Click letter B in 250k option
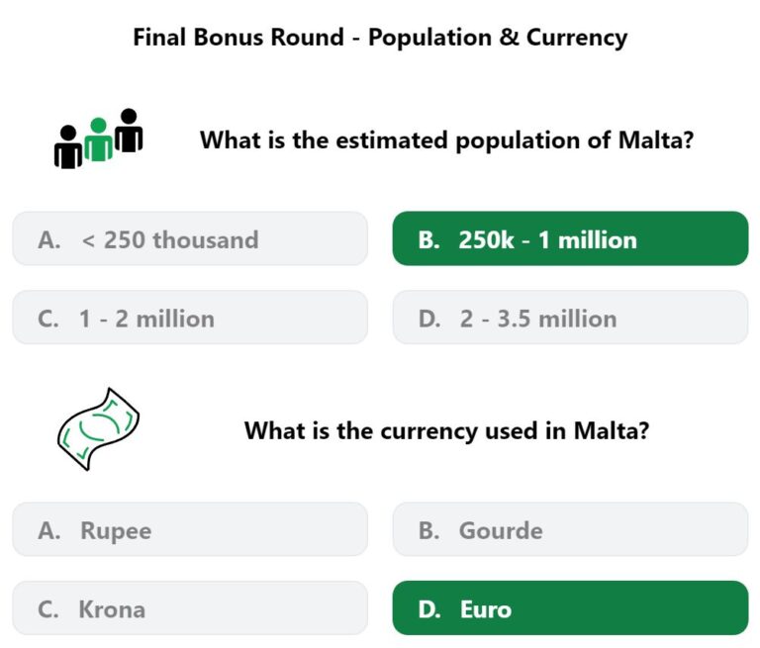 pos(428,240)
